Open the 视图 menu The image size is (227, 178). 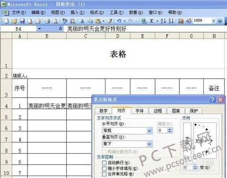click(x=58, y=12)
